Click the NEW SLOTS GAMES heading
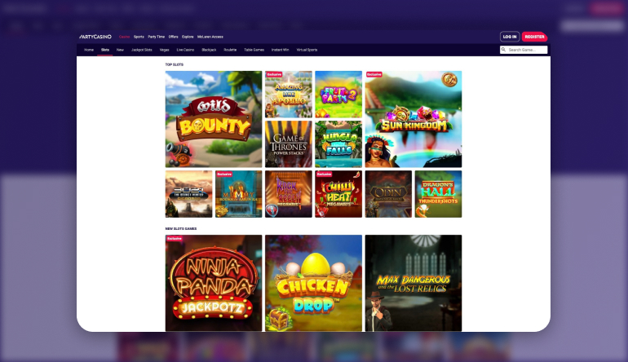The image size is (628, 362). 181,228
